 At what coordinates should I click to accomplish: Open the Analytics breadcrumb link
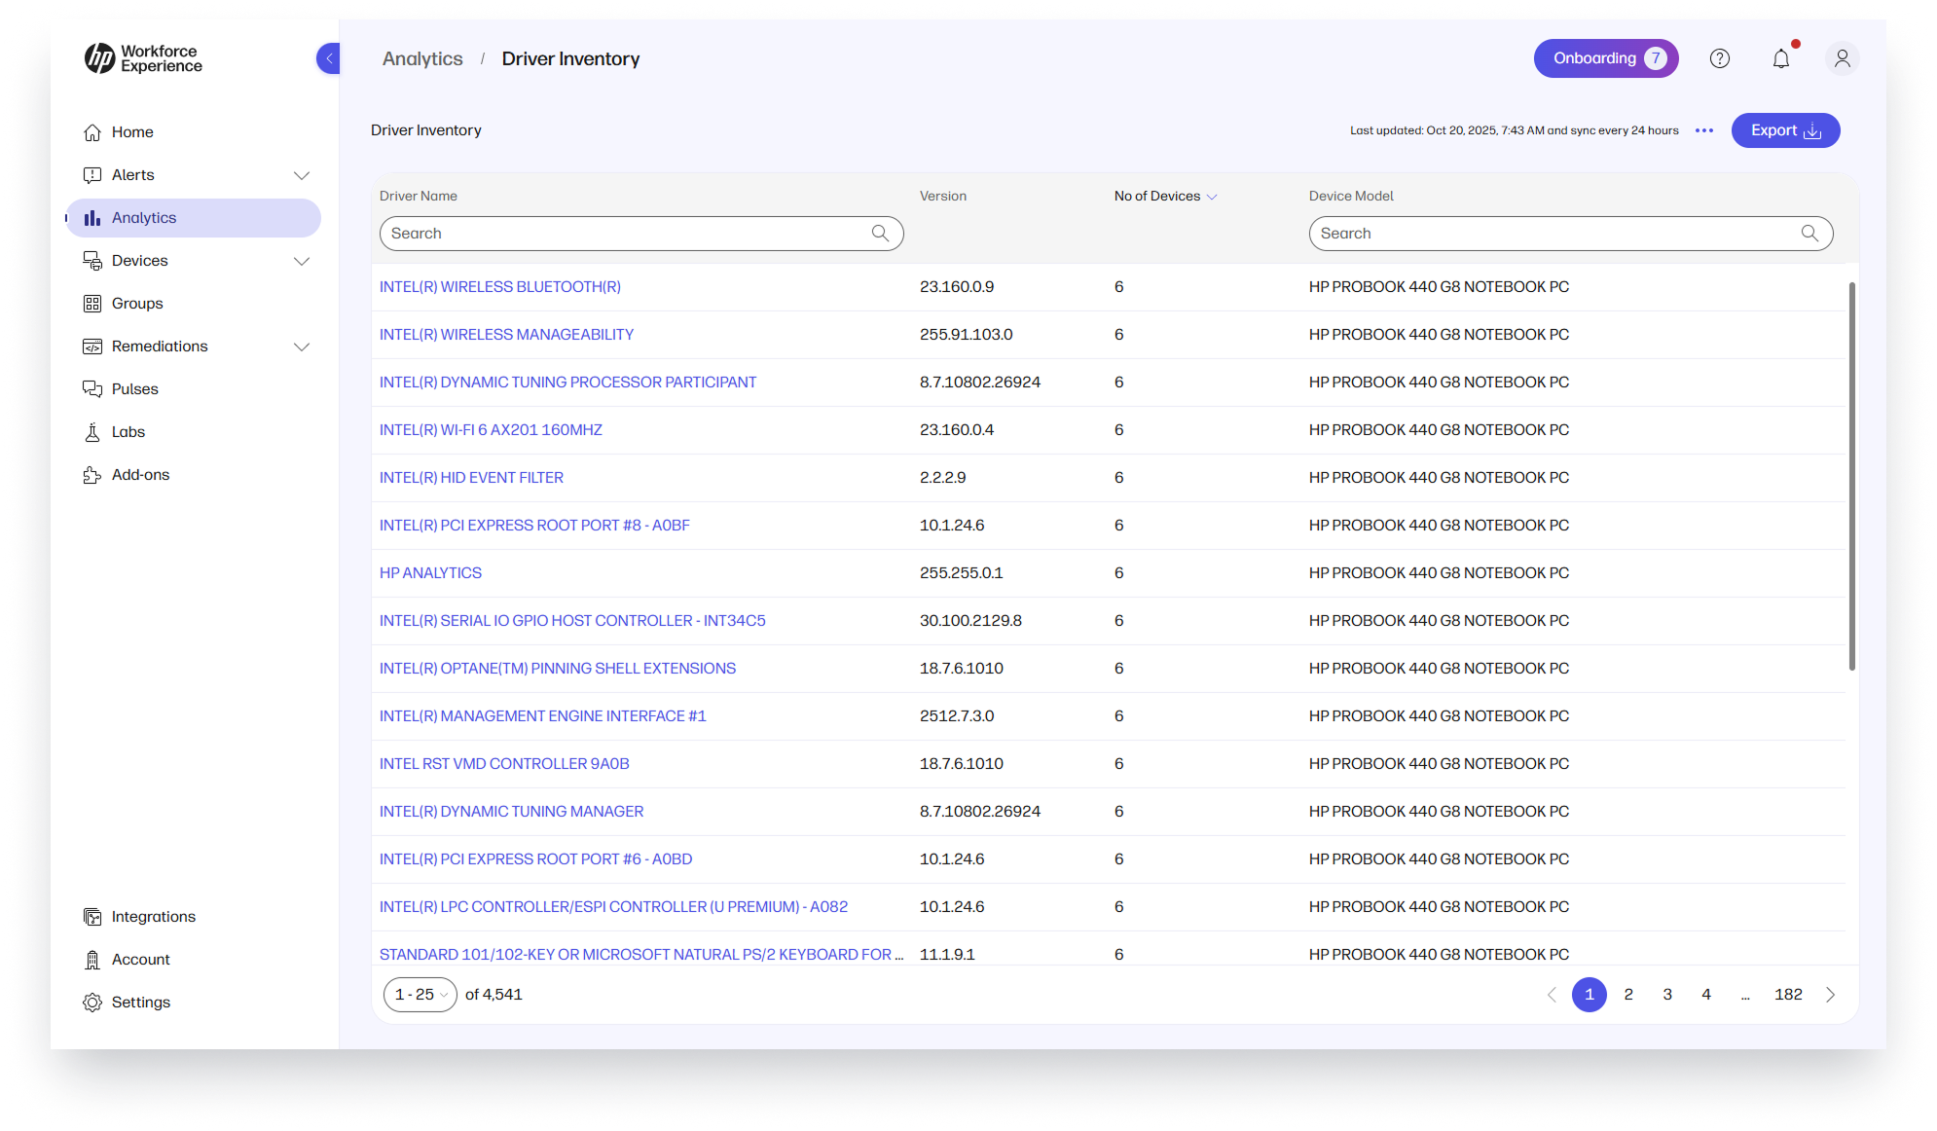click(x=422, y=58)
